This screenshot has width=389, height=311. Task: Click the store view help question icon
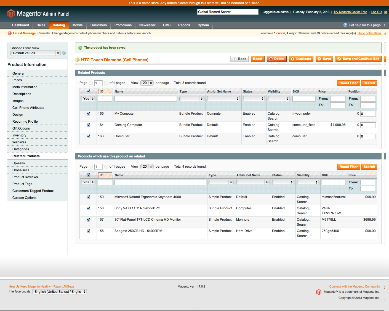(x=64, y=53)
